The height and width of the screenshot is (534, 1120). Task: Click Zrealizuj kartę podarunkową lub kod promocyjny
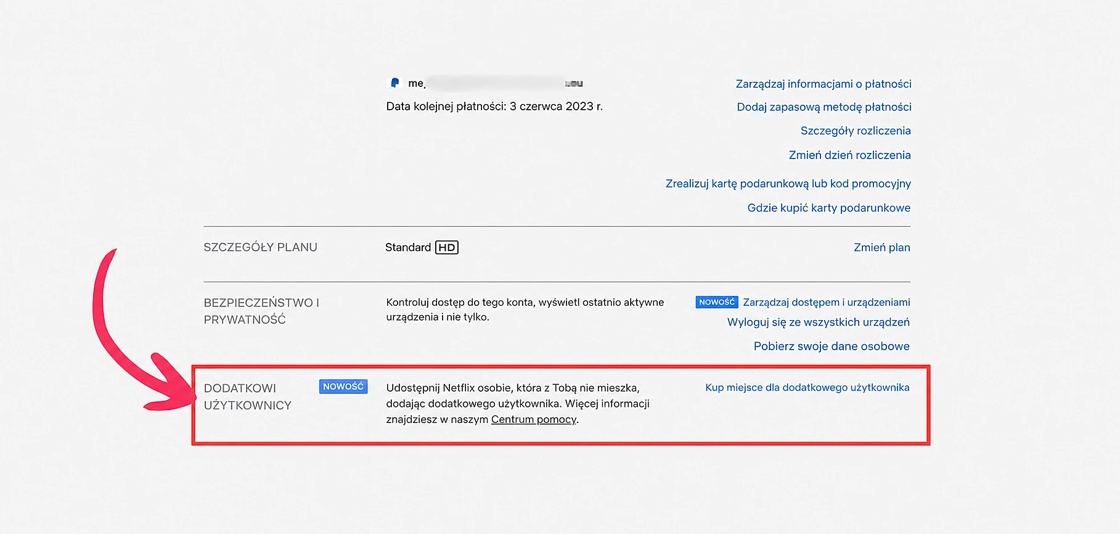(788, 184)
